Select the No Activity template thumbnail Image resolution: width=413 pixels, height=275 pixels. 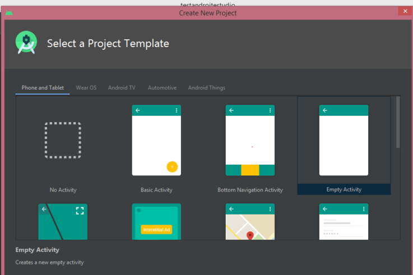tap(63, 141)
